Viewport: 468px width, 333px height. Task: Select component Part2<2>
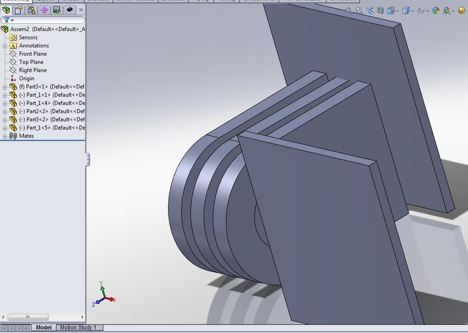52,111
